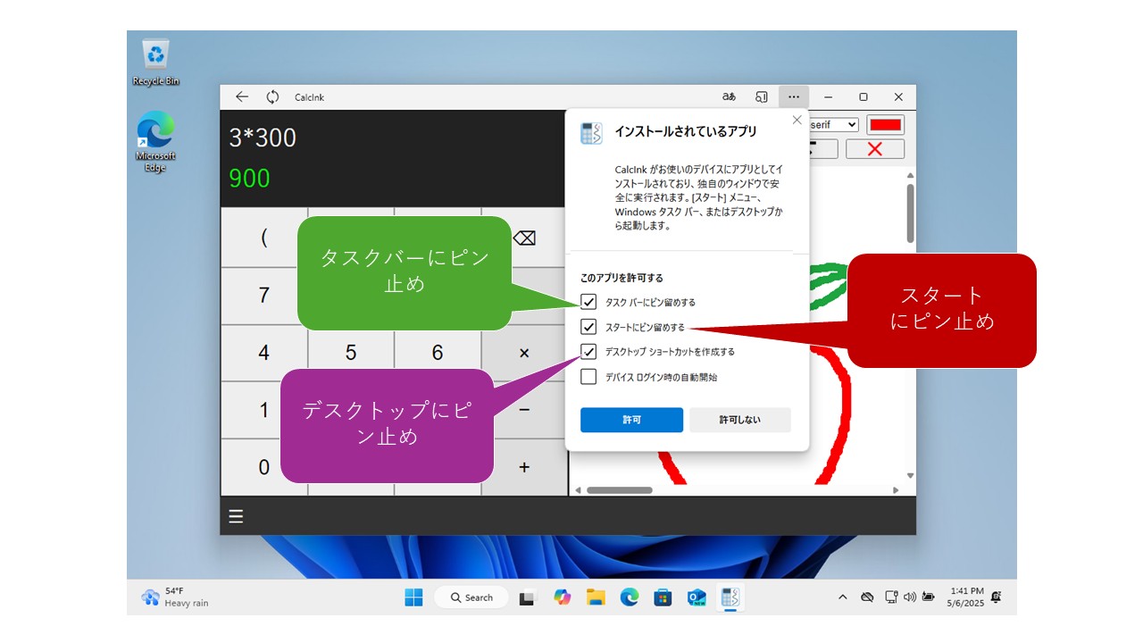Open the Recycle Bin desktop icon
The image size is (1143, 643).
pyautogui.click(x=156, y=62)
